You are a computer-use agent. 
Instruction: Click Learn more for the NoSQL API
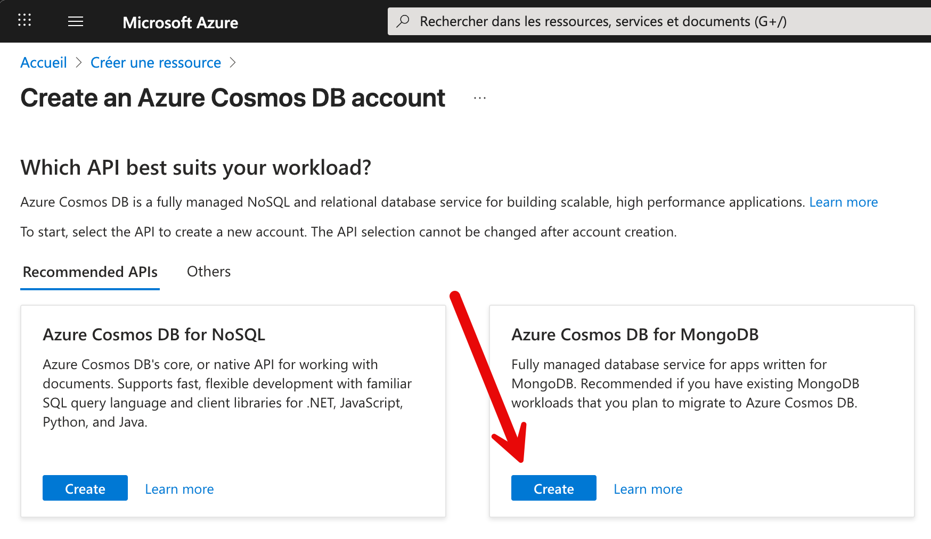click(x=179, y=488)
